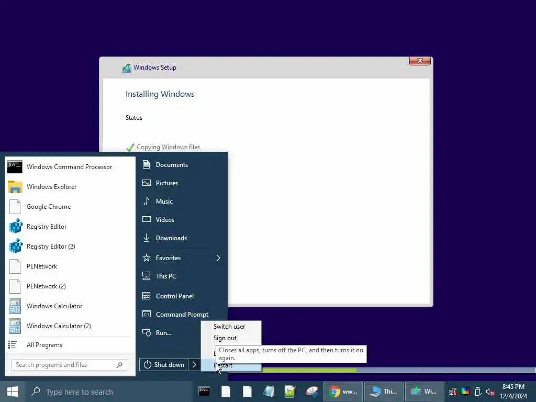
Task: Open first Registry Editor entry
Action: click(x=70, y=226)
